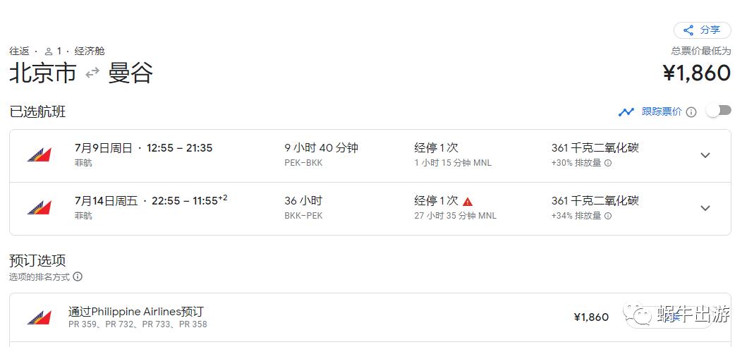The image size is (754, 347).
Task: Click Philippine Airlines logo on outbound flight
Action: coord(39,155)
